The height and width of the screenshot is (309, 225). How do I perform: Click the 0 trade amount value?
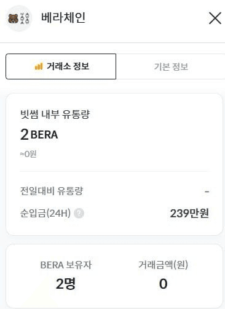(164, 284)
